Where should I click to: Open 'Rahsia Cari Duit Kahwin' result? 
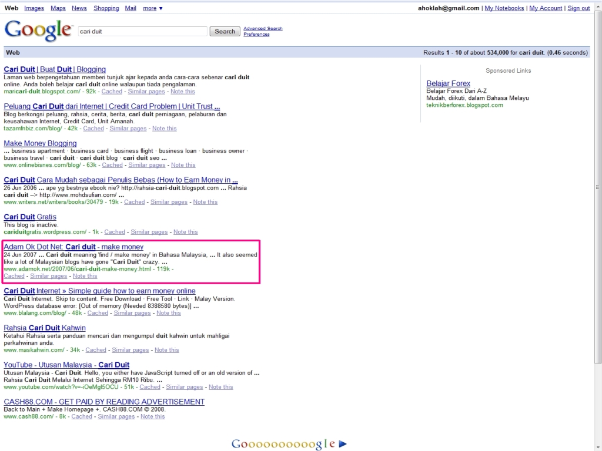[45, 328]
